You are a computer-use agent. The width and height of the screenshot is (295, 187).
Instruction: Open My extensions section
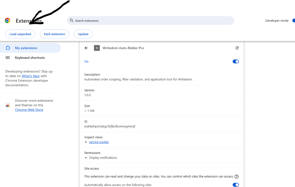point(30,48)
